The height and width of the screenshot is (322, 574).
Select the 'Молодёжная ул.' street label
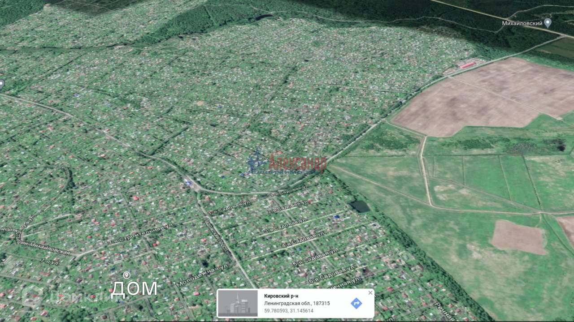(203, 275)
